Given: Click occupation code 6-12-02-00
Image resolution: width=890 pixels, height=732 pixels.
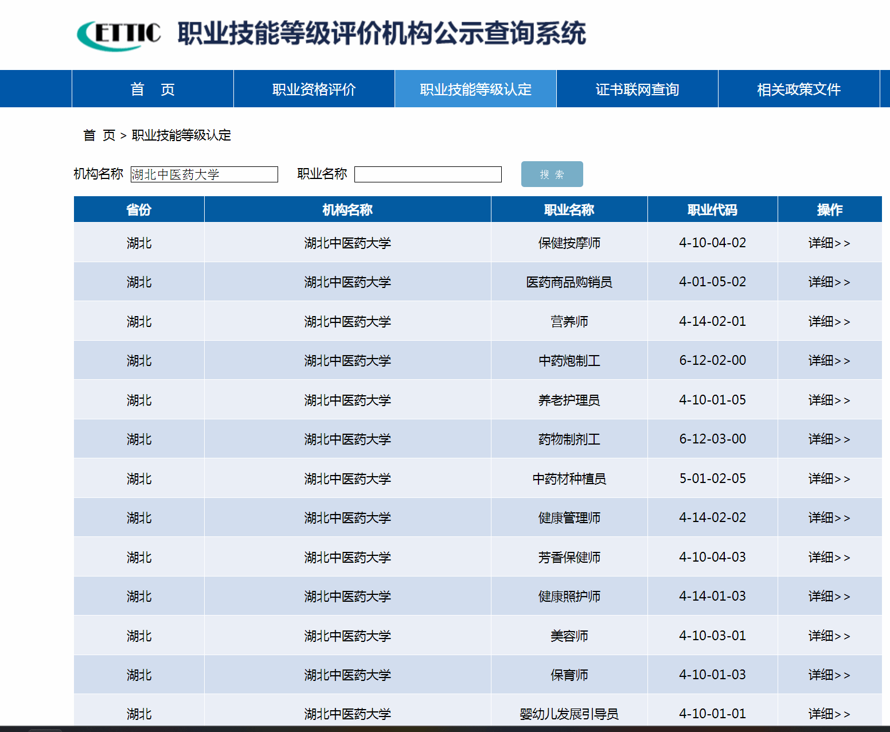Looking at the screenshot, I should click(713, 360).
